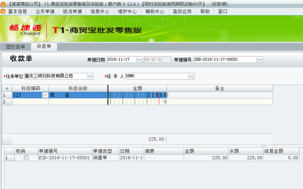Open the 钱流单据 menu
Viewport: 303px width, 189px height.
point(72,11)
